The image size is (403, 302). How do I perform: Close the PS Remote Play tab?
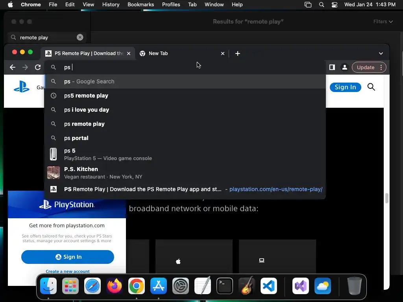tap(129, 53)
